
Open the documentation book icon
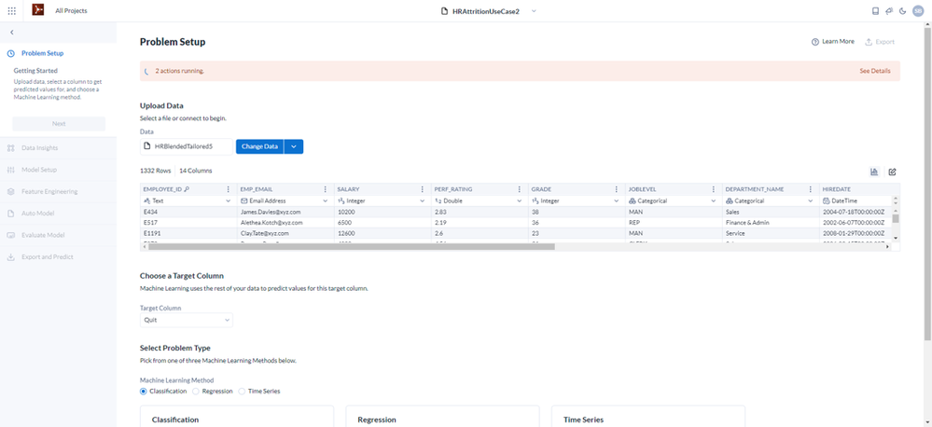(x=875, y=10)
